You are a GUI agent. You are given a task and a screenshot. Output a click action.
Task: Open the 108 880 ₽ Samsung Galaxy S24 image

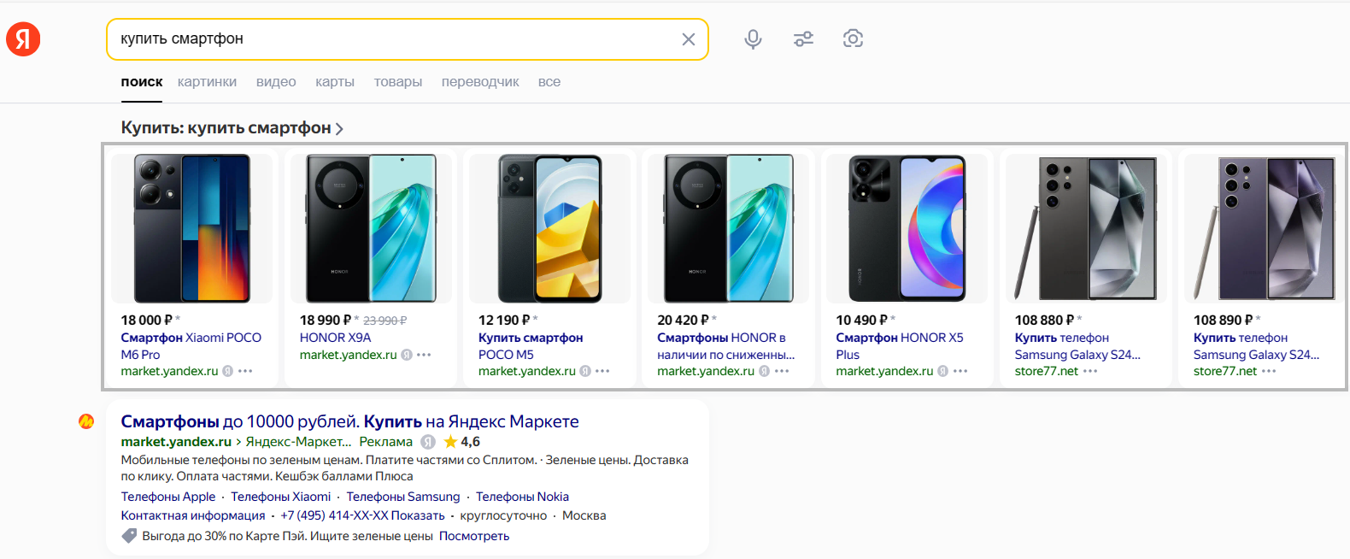(x=1086, y=228)
